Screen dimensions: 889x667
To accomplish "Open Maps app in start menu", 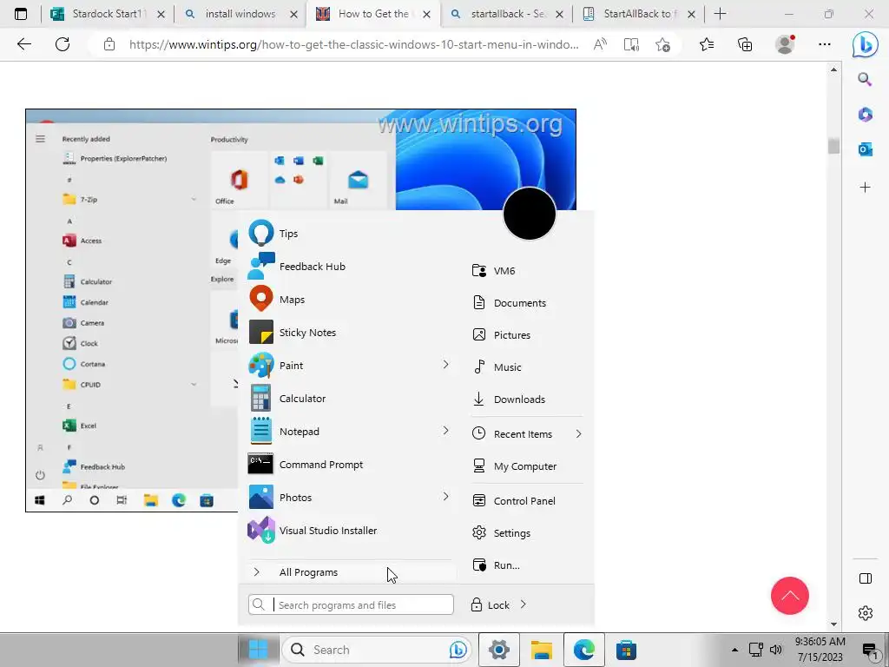I will (x=349, y=300).
